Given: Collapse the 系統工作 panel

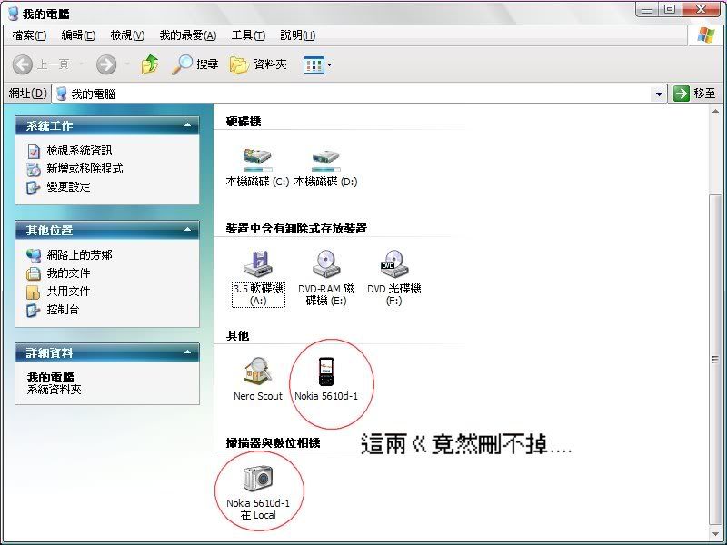Looking at the screenshot, I should click(x=188, y=125).
